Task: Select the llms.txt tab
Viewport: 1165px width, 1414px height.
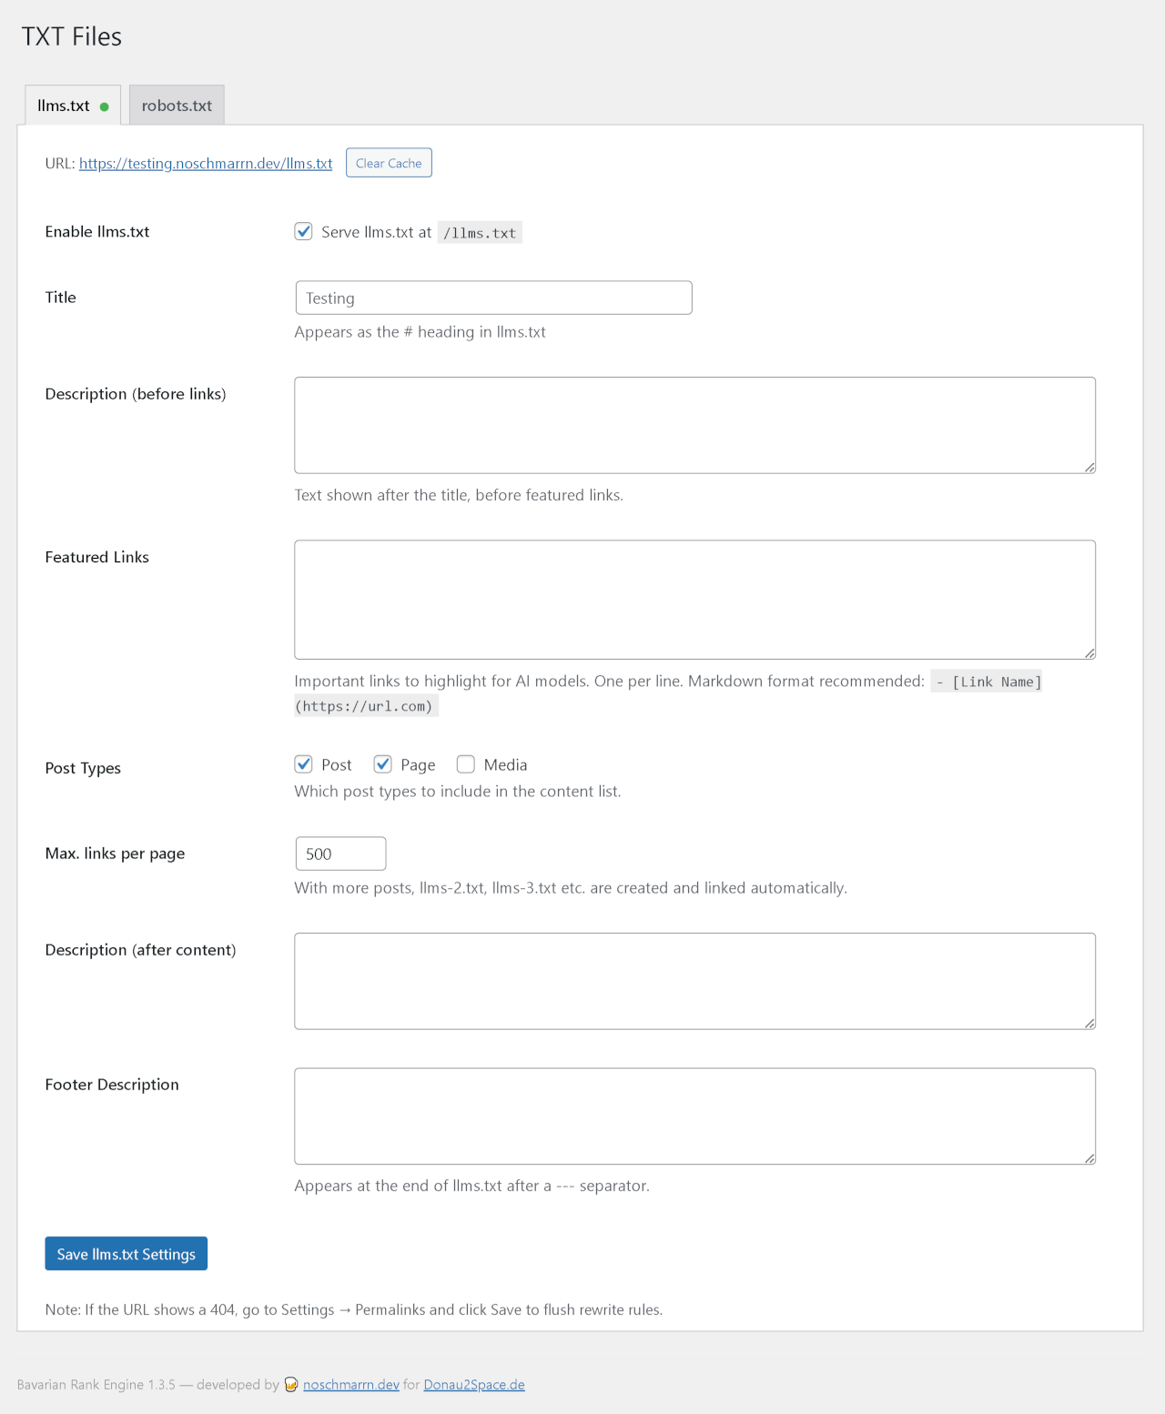Action: [64, 106]
